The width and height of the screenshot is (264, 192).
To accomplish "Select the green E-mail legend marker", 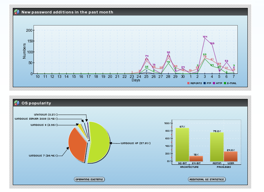I will [x=225, y=83].
